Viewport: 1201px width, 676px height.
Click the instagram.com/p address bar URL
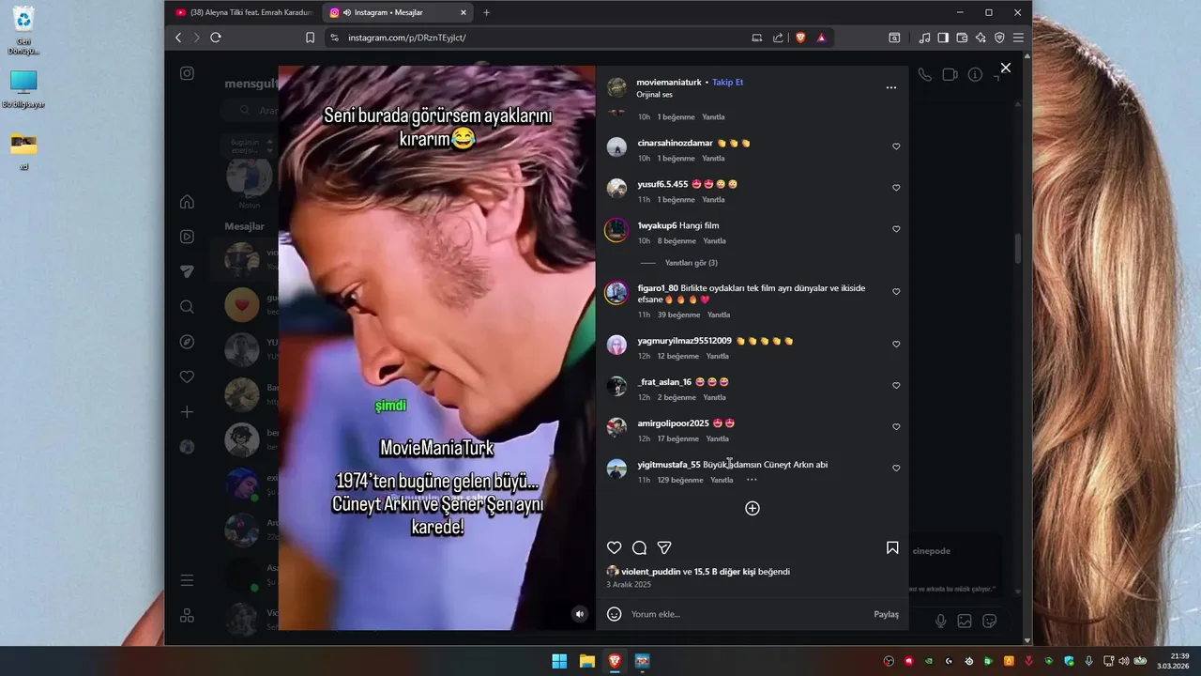click(406, 38)
